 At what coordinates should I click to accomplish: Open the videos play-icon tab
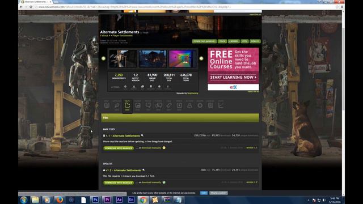pyautogui.click(x=179, y=105)
